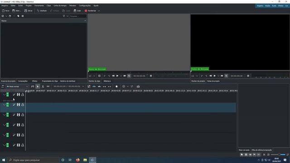Switch to the Composições tab
Viewport: 290px width, 163px height.
pyautogui.click(x=23, y=81)
